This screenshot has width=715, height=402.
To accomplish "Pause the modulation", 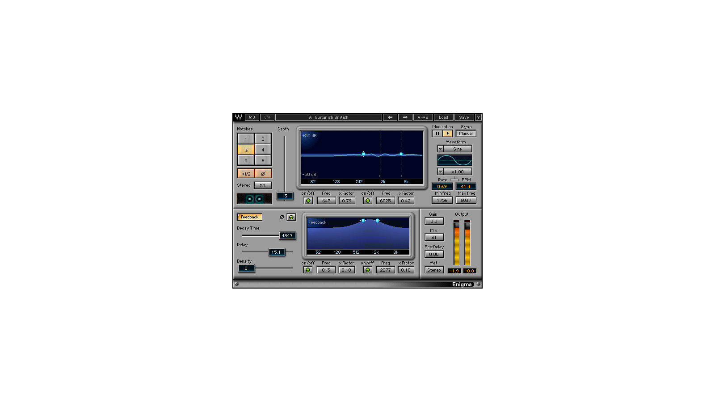I will point(437,133).
